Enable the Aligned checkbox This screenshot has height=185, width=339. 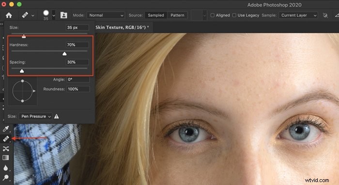212,15
